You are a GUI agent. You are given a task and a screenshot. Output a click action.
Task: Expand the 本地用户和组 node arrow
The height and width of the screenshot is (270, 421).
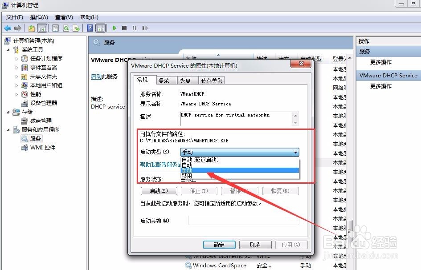pos(16,85)
